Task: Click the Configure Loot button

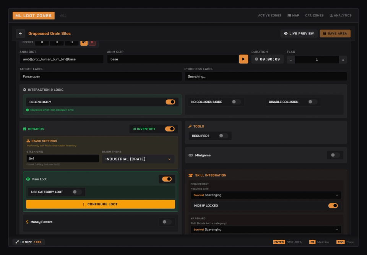Action: (x=101, y=204)
